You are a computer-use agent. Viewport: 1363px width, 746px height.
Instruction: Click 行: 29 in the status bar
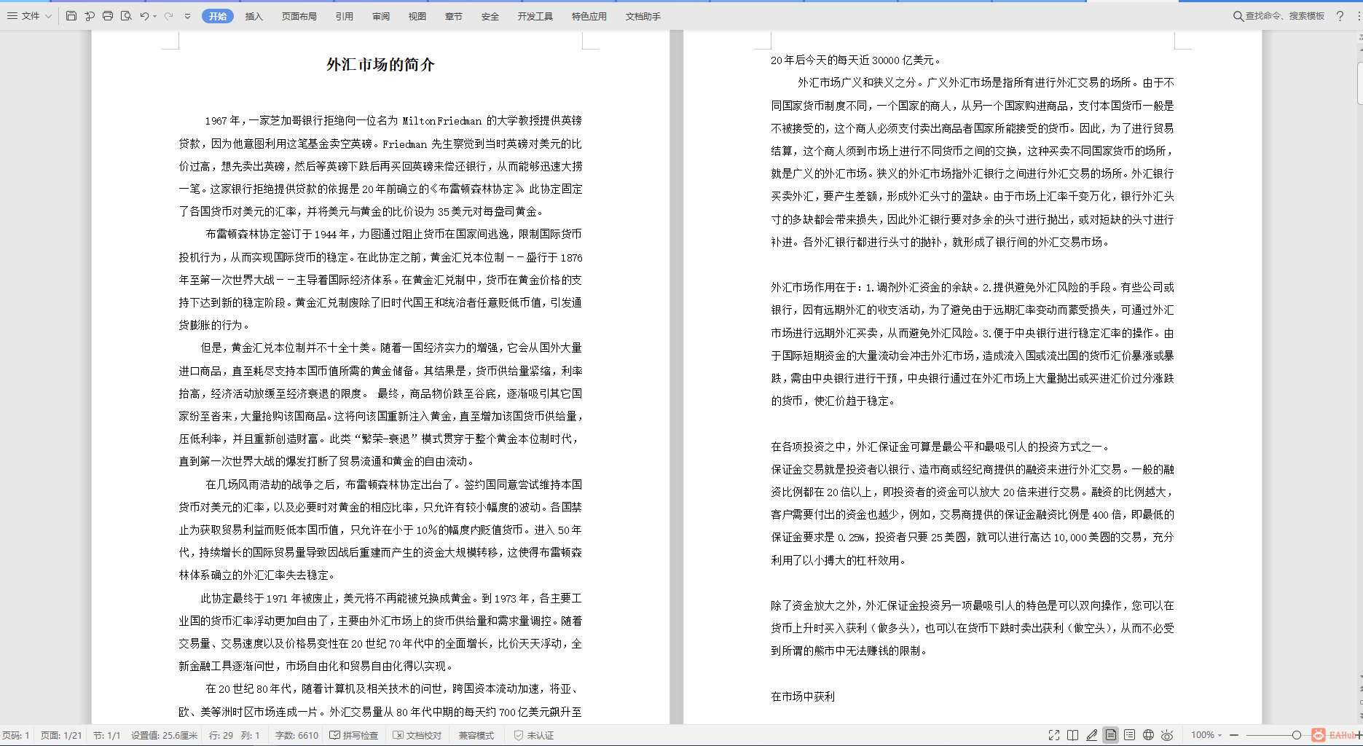(x=221, y=735)
